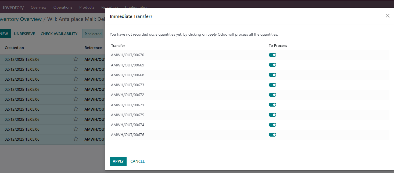Open the Operations menu
394x173 pixels.
[63, 7]
